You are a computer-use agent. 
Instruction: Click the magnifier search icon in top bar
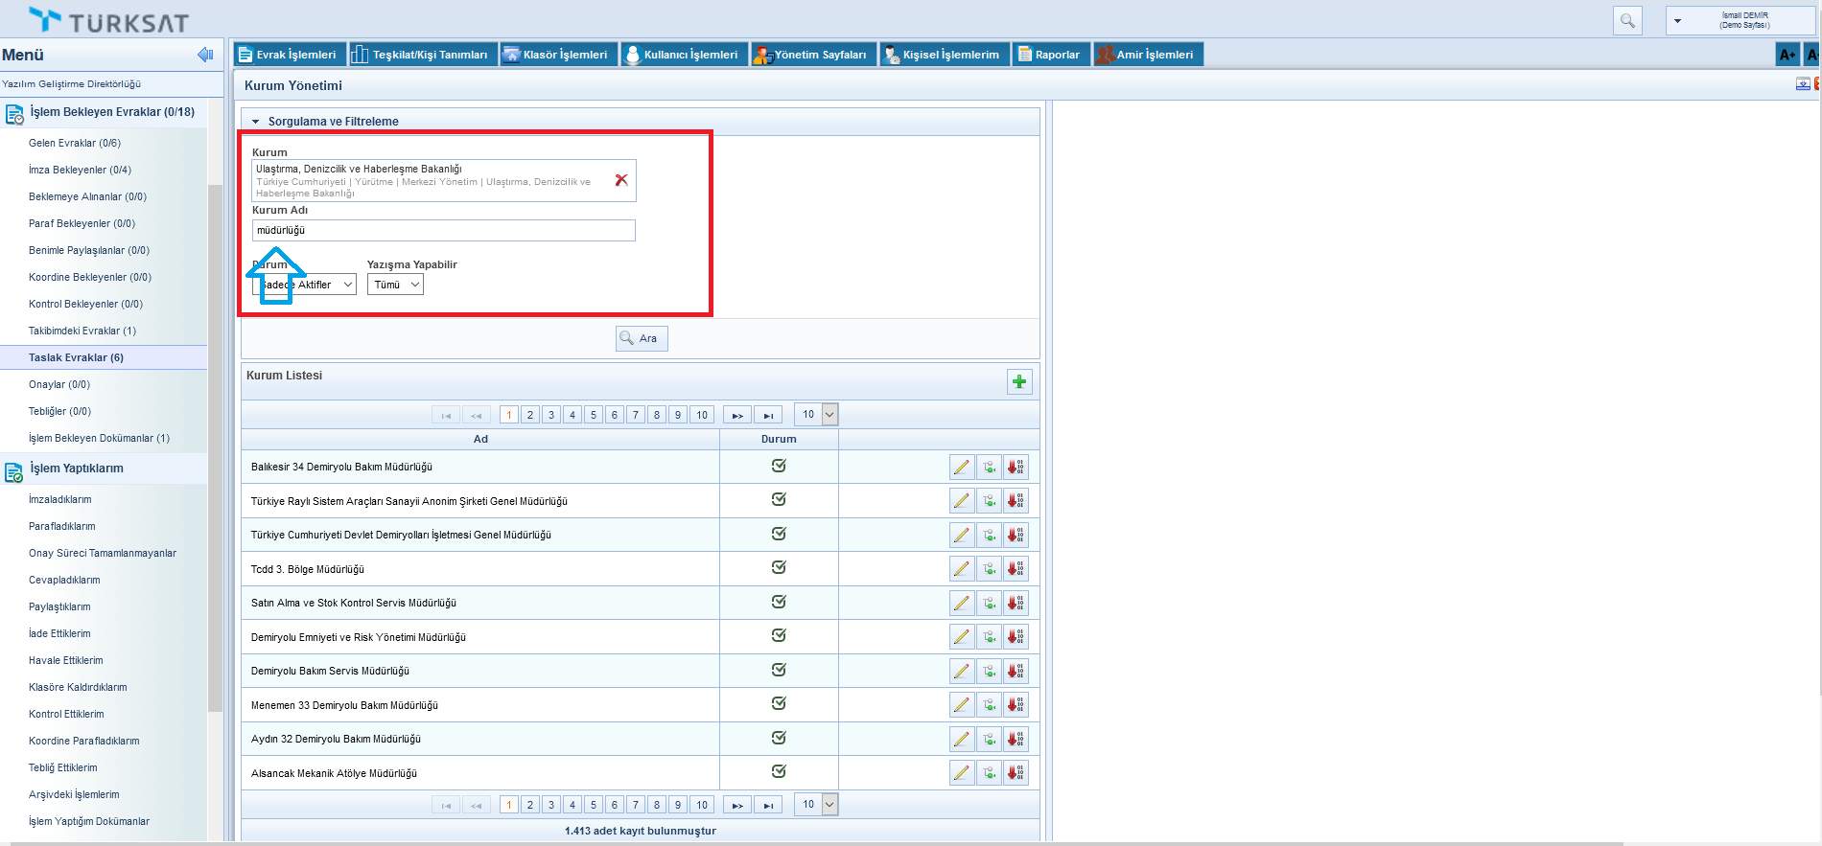1627,20
